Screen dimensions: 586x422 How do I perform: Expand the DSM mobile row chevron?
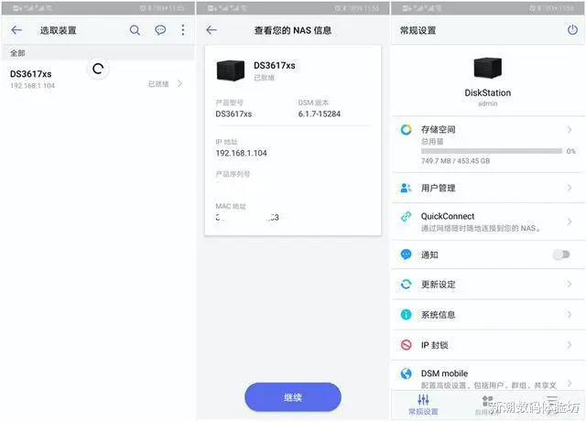(570, 383)
